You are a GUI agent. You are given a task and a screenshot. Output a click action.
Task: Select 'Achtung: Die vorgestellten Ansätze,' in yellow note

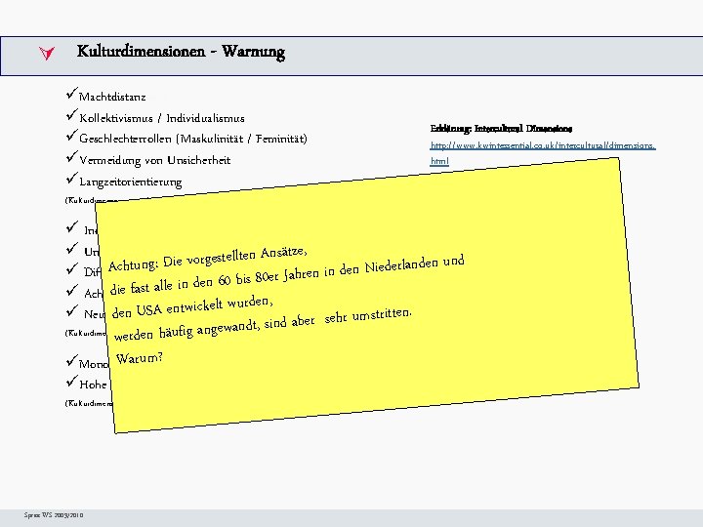click(x=208, y=259)
